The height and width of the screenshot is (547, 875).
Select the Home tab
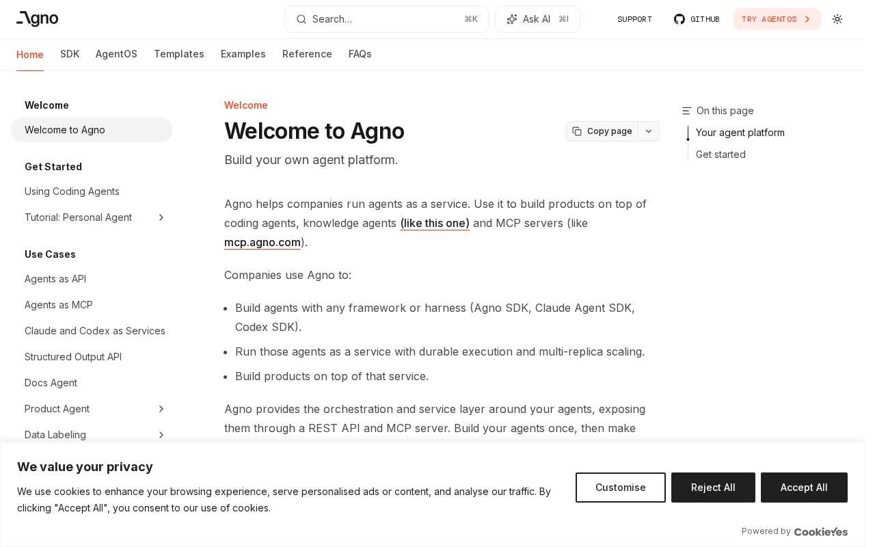pyautogui.click(x=30, y=55)
